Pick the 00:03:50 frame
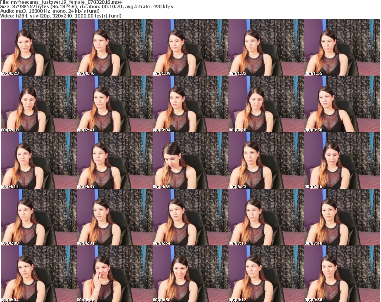This screenshot has height=302, width=381. tap(342, 104)
